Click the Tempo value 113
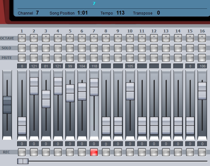 point(120,13)
